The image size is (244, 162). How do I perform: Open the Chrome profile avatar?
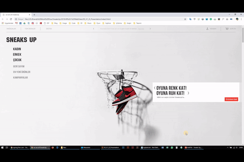click(237, 19)
